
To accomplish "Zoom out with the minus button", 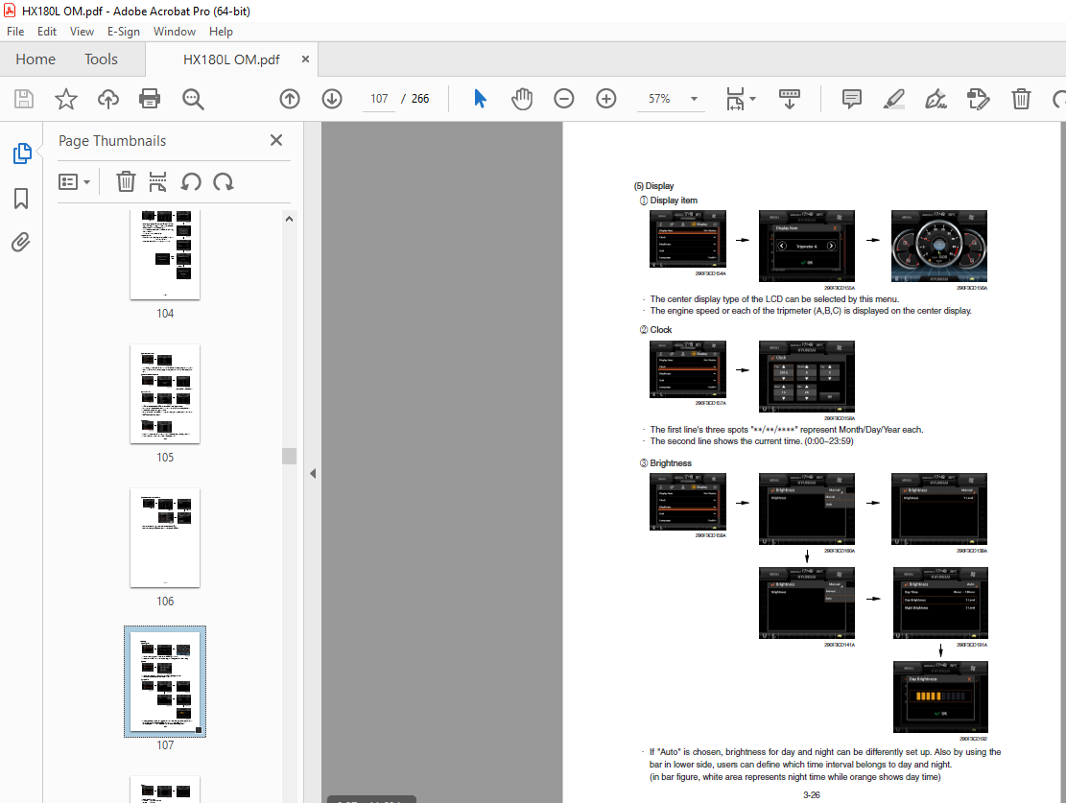I will click(x=563, y=99).
